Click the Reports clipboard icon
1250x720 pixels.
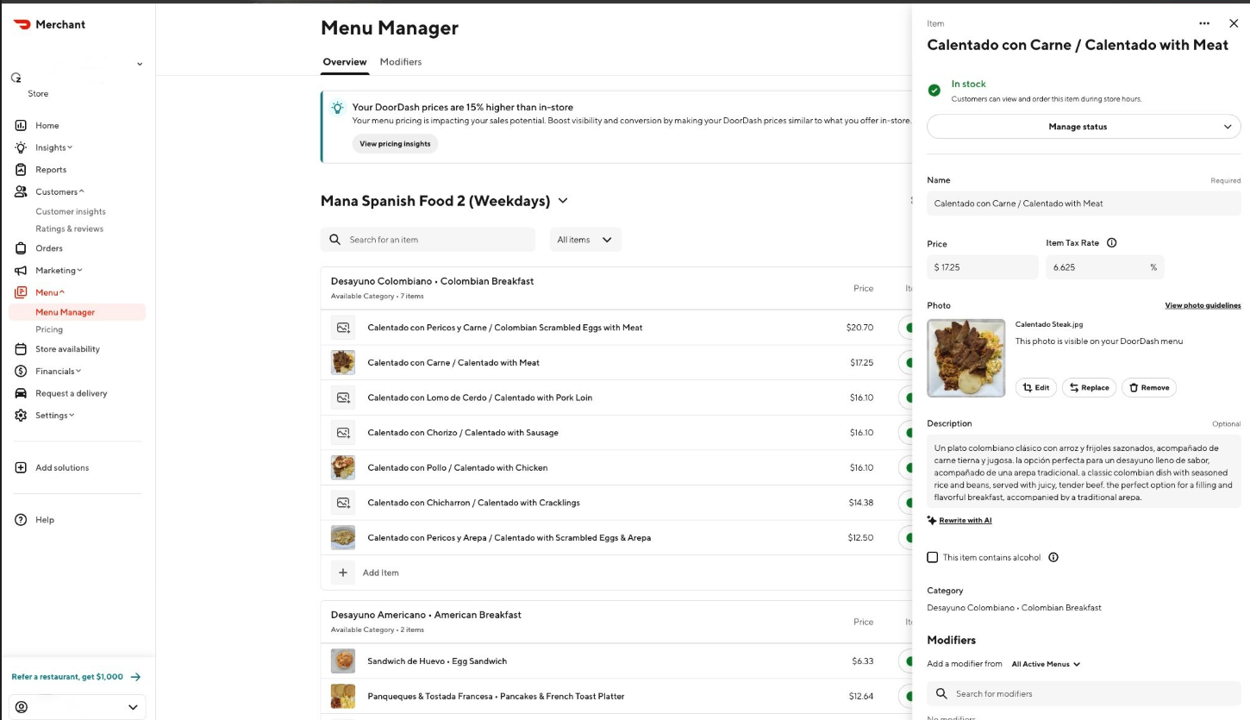click(21, 169)
